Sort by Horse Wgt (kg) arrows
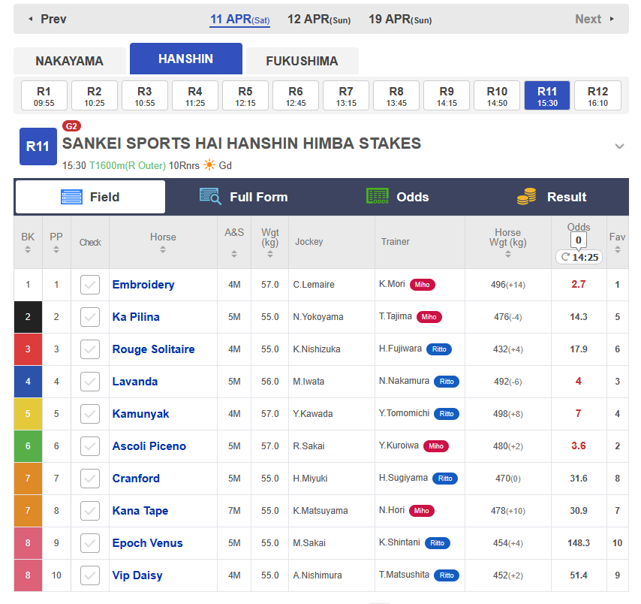The width and height of the screenshot is (641, 604). point(507,254)
